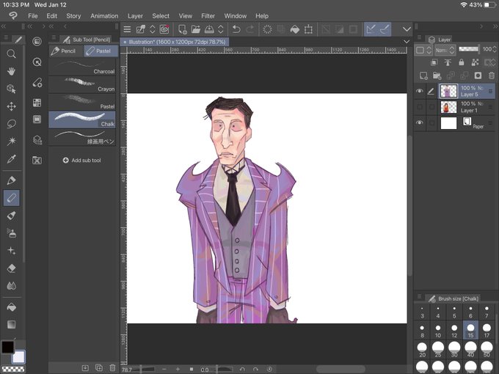Click the Scale/Rotate transform icon
Screen dimensions: 499x374
tap(308, 29)
